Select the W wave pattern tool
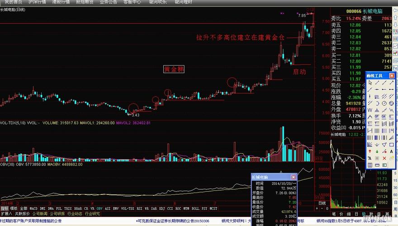Screen dimensions: 398x226 pos(370,110)
